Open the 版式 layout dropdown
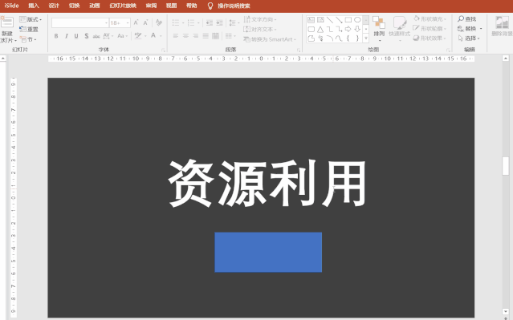Image resolution: width=513 pixels, height=320 pixels. coord(31,19)
